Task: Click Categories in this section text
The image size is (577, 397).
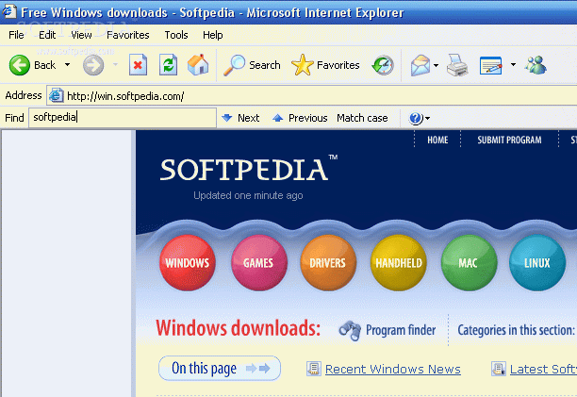Action: pos(516,330)
